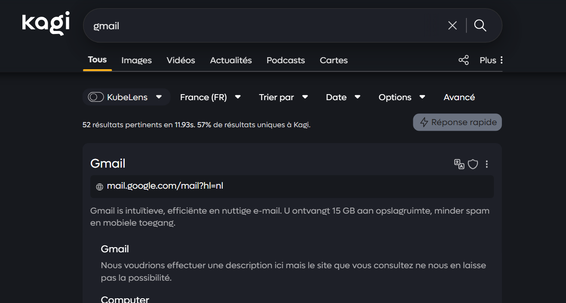566x303 pixels.
Task: Open the mail.google.com result link
Action: click(165, 186)
